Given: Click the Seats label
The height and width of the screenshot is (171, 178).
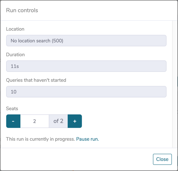Looking at the screenshot, I should pos(12,108).
